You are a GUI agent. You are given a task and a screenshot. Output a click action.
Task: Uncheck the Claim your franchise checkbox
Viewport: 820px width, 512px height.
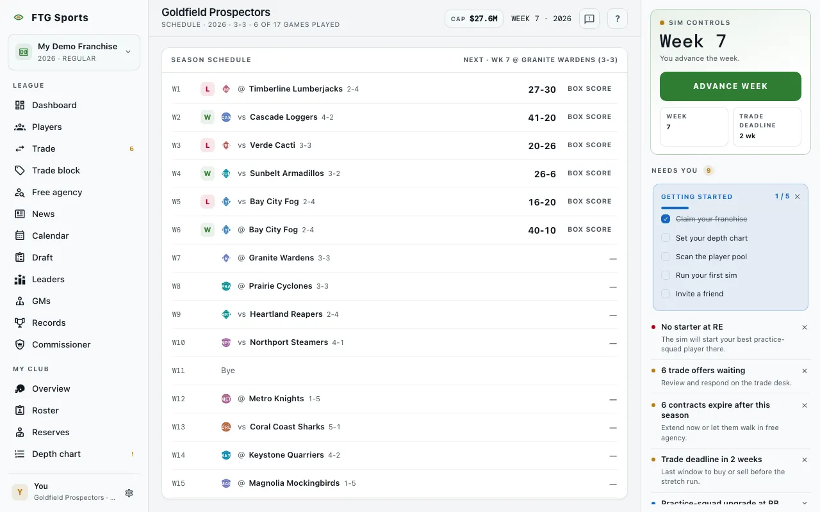pyautogui.click(x=666, y=219)
